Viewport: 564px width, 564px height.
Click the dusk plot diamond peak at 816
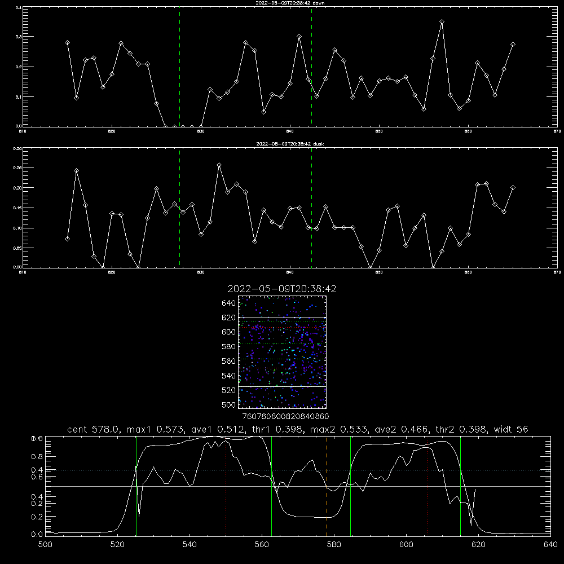point(76,170)
